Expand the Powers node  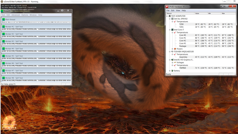[x=173, y=49]
